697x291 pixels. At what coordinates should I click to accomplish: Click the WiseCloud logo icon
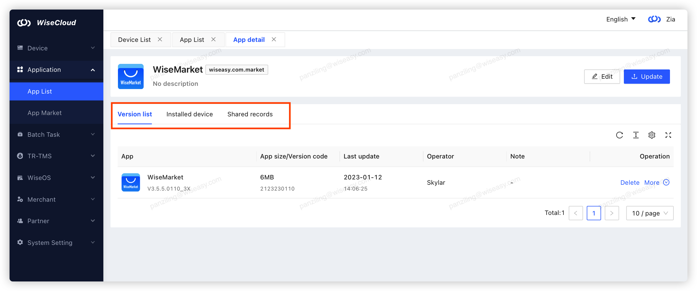(x=24, y=23)
